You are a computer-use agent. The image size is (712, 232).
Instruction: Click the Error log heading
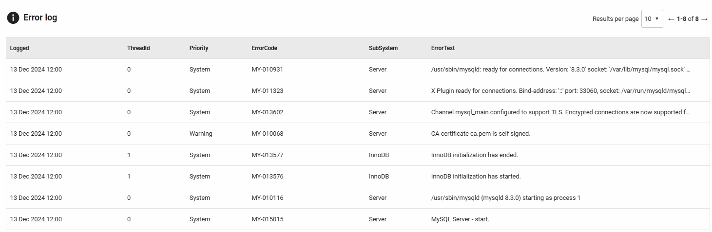point(40,18)
